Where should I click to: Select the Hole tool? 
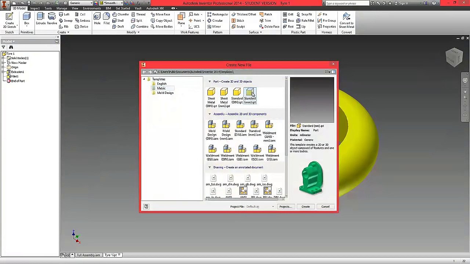tap(97, 19)
